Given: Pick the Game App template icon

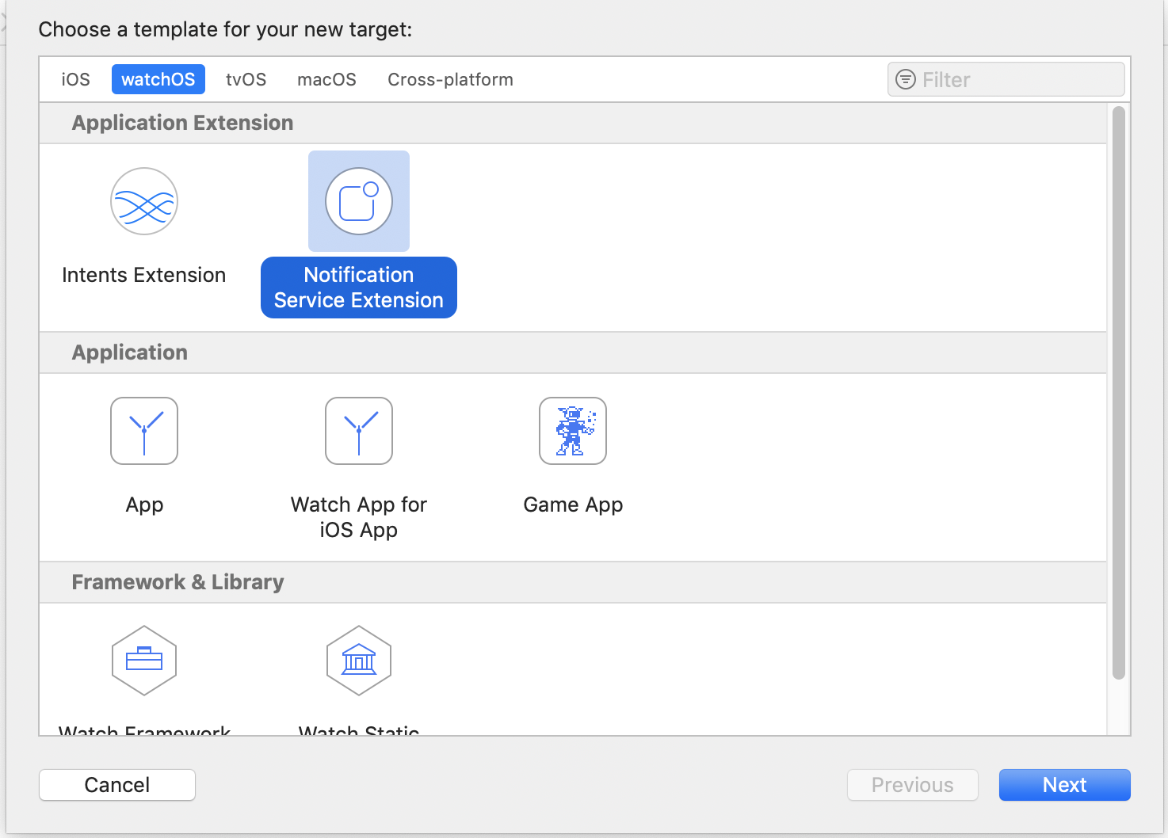Looking at the screenshot, I should click(573, 431).
